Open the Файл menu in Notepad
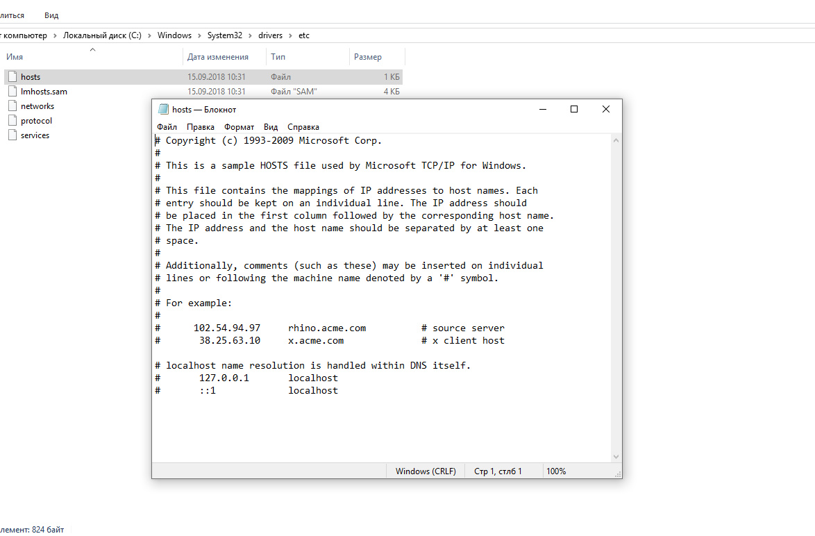The width and height of the screenshot is (815, 536). 167,127
